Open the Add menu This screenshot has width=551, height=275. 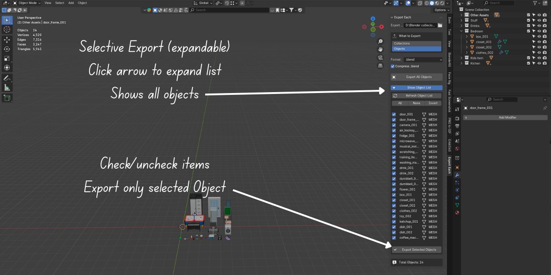(x=71, y=3)
